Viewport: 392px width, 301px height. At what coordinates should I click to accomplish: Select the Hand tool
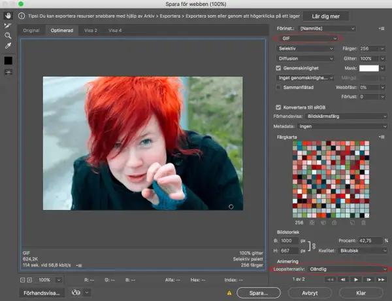coord(8,16)
